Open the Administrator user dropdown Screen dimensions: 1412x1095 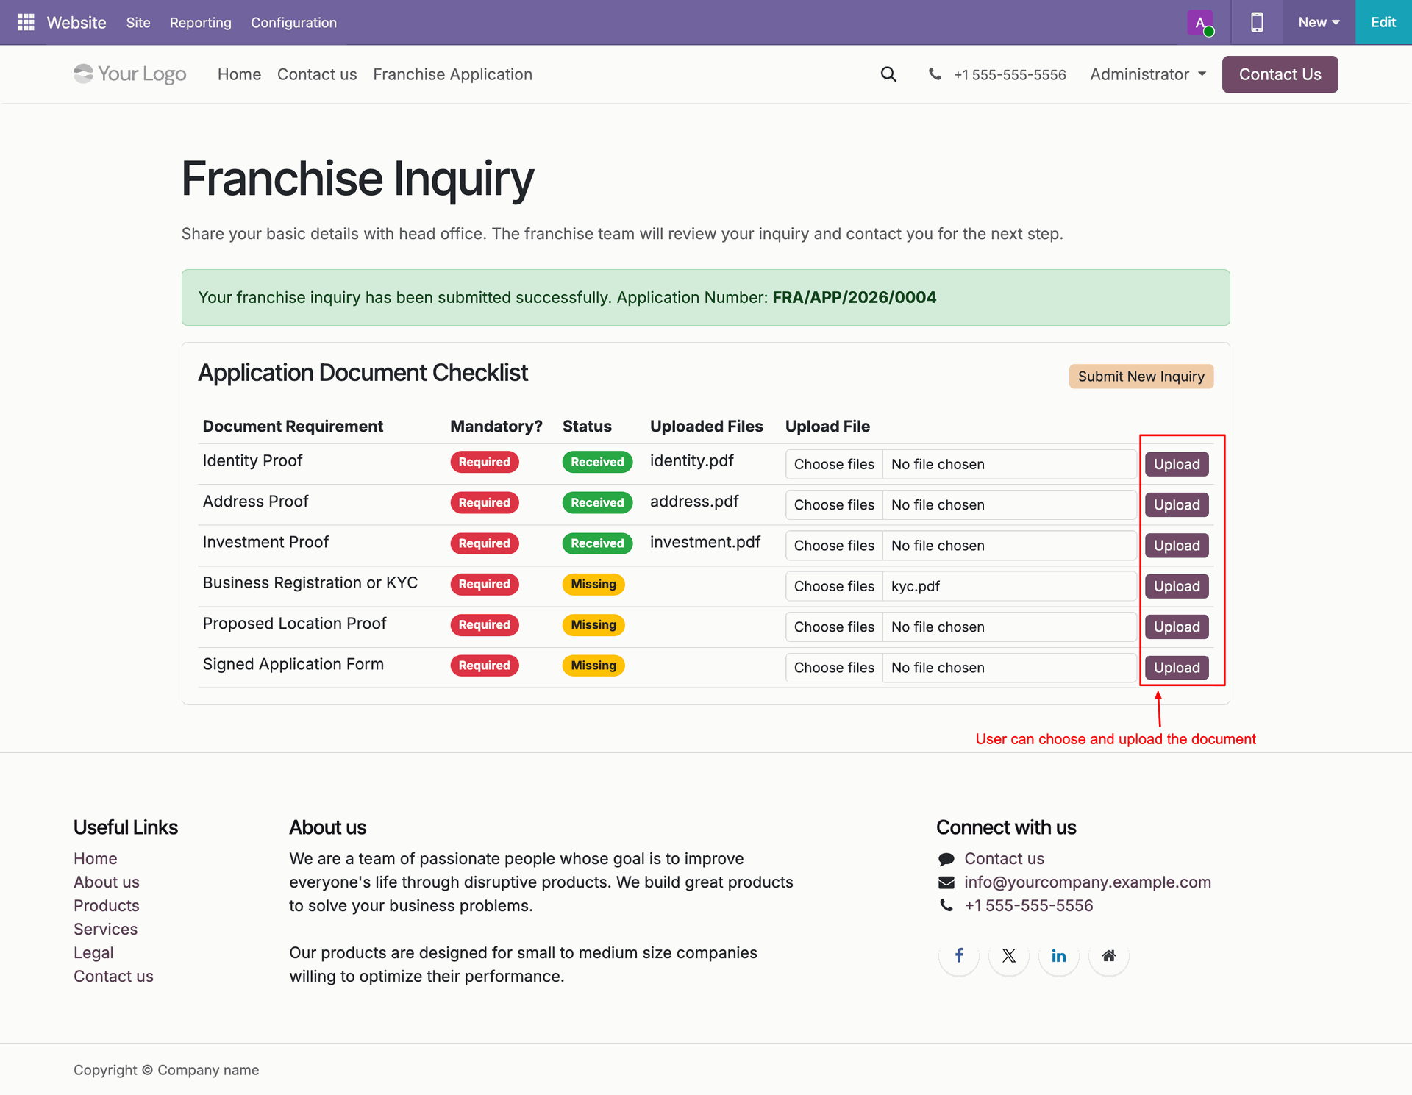pos(1148,74)
